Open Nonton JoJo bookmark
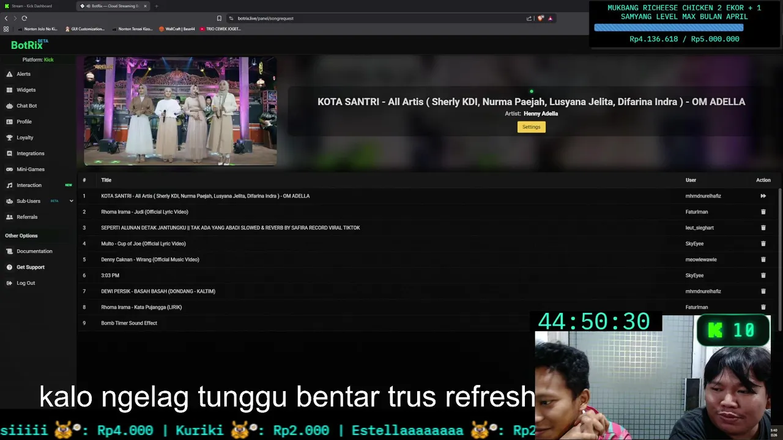 pos(38,29)
